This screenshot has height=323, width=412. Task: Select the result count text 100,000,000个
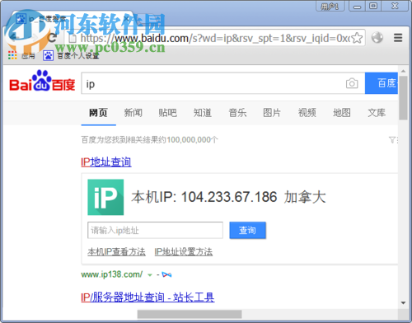(x=192, y=140)
